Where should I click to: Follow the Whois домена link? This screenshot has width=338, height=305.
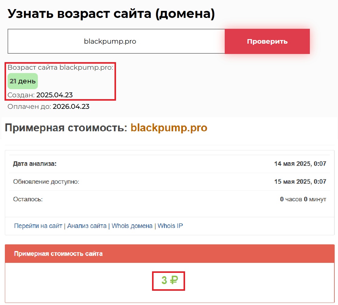[132, 226]
